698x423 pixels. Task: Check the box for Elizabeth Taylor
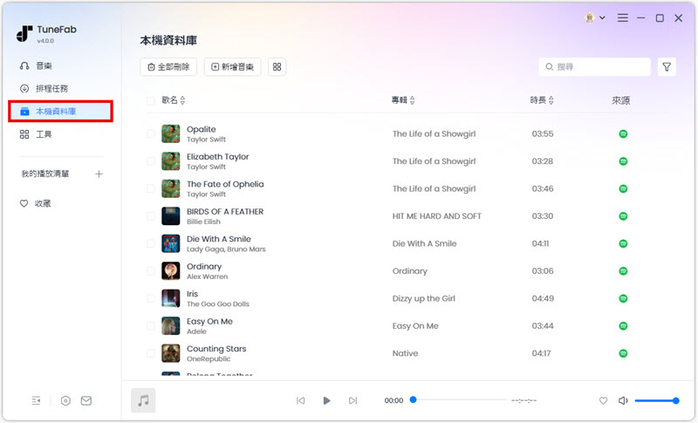click(x=151, y=161)
